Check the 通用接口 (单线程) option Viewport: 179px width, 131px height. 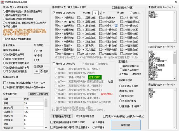tap(54, 64)
